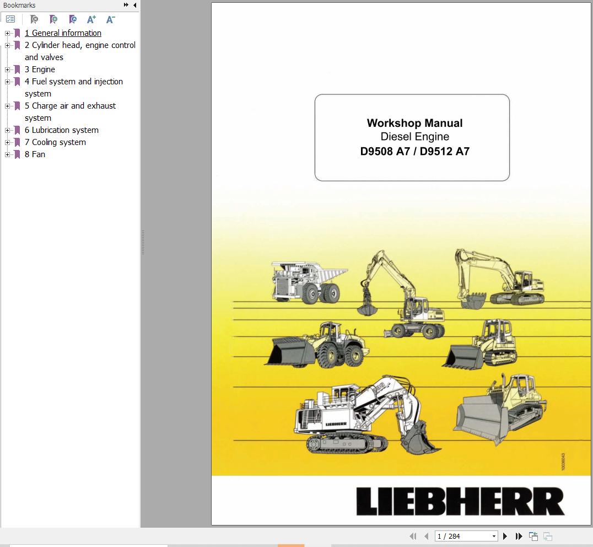Click the previous view icon
This screenshot has width=593, height=547.
click(533, 536)
